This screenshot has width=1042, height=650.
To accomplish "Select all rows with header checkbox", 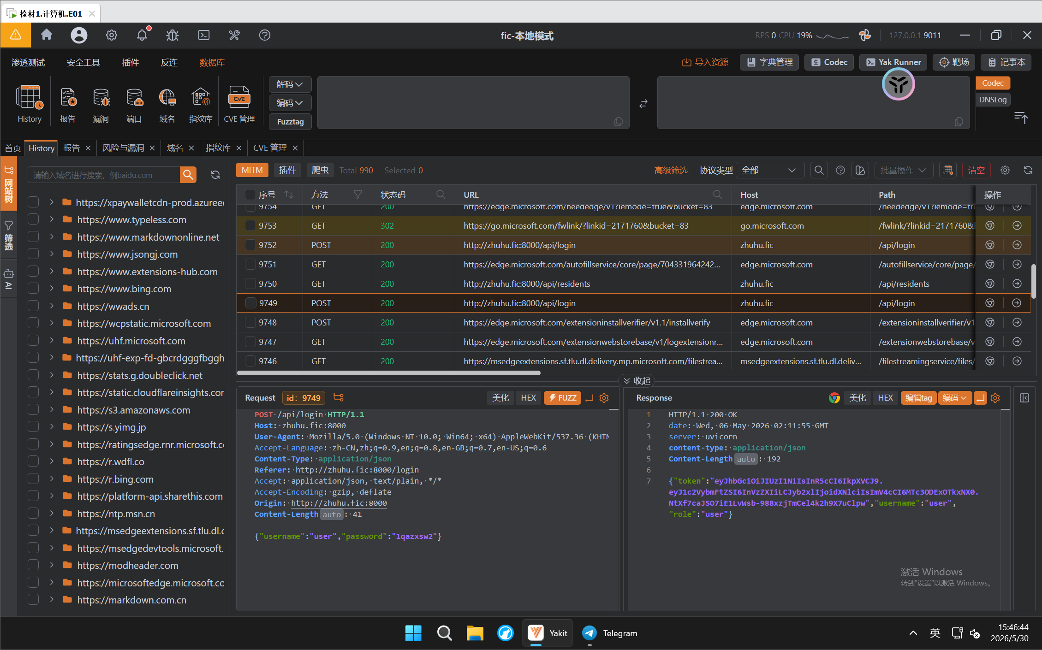I will pyautogui.click(x=250, y=195).
